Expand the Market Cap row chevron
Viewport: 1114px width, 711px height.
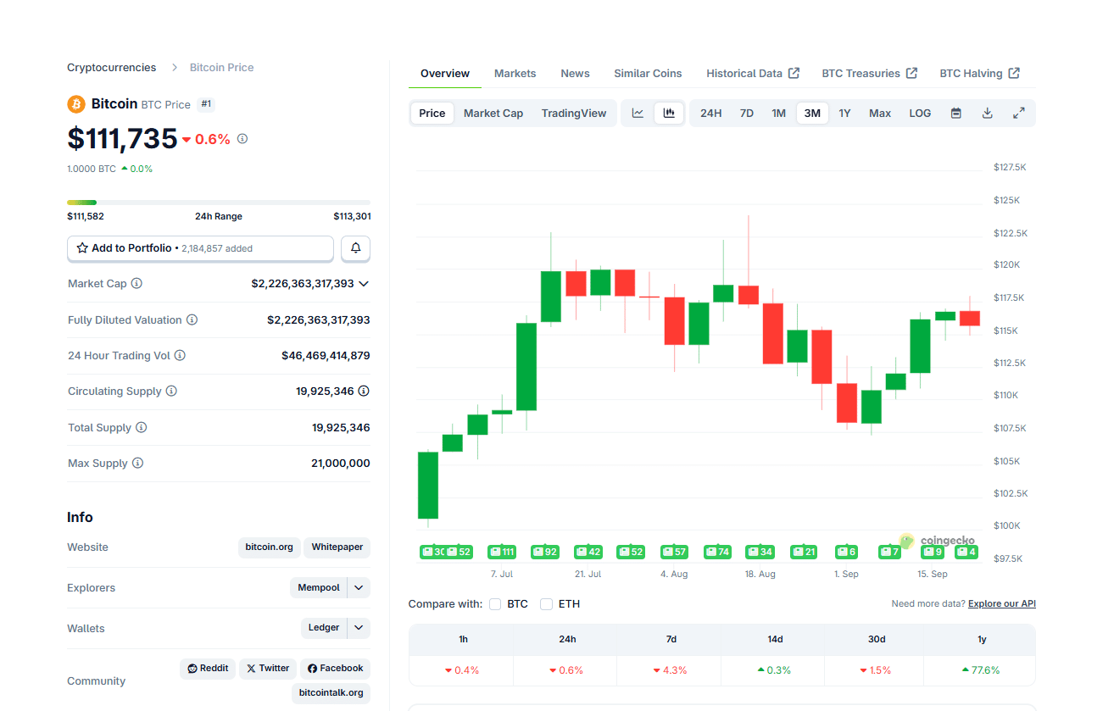pos(364,283)
